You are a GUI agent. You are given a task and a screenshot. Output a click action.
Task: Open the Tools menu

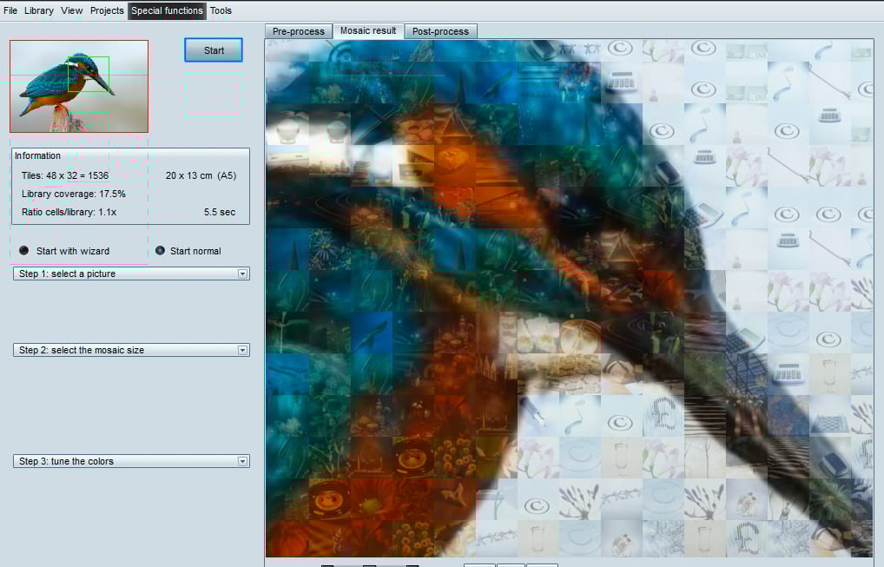[x=221, y=10]
